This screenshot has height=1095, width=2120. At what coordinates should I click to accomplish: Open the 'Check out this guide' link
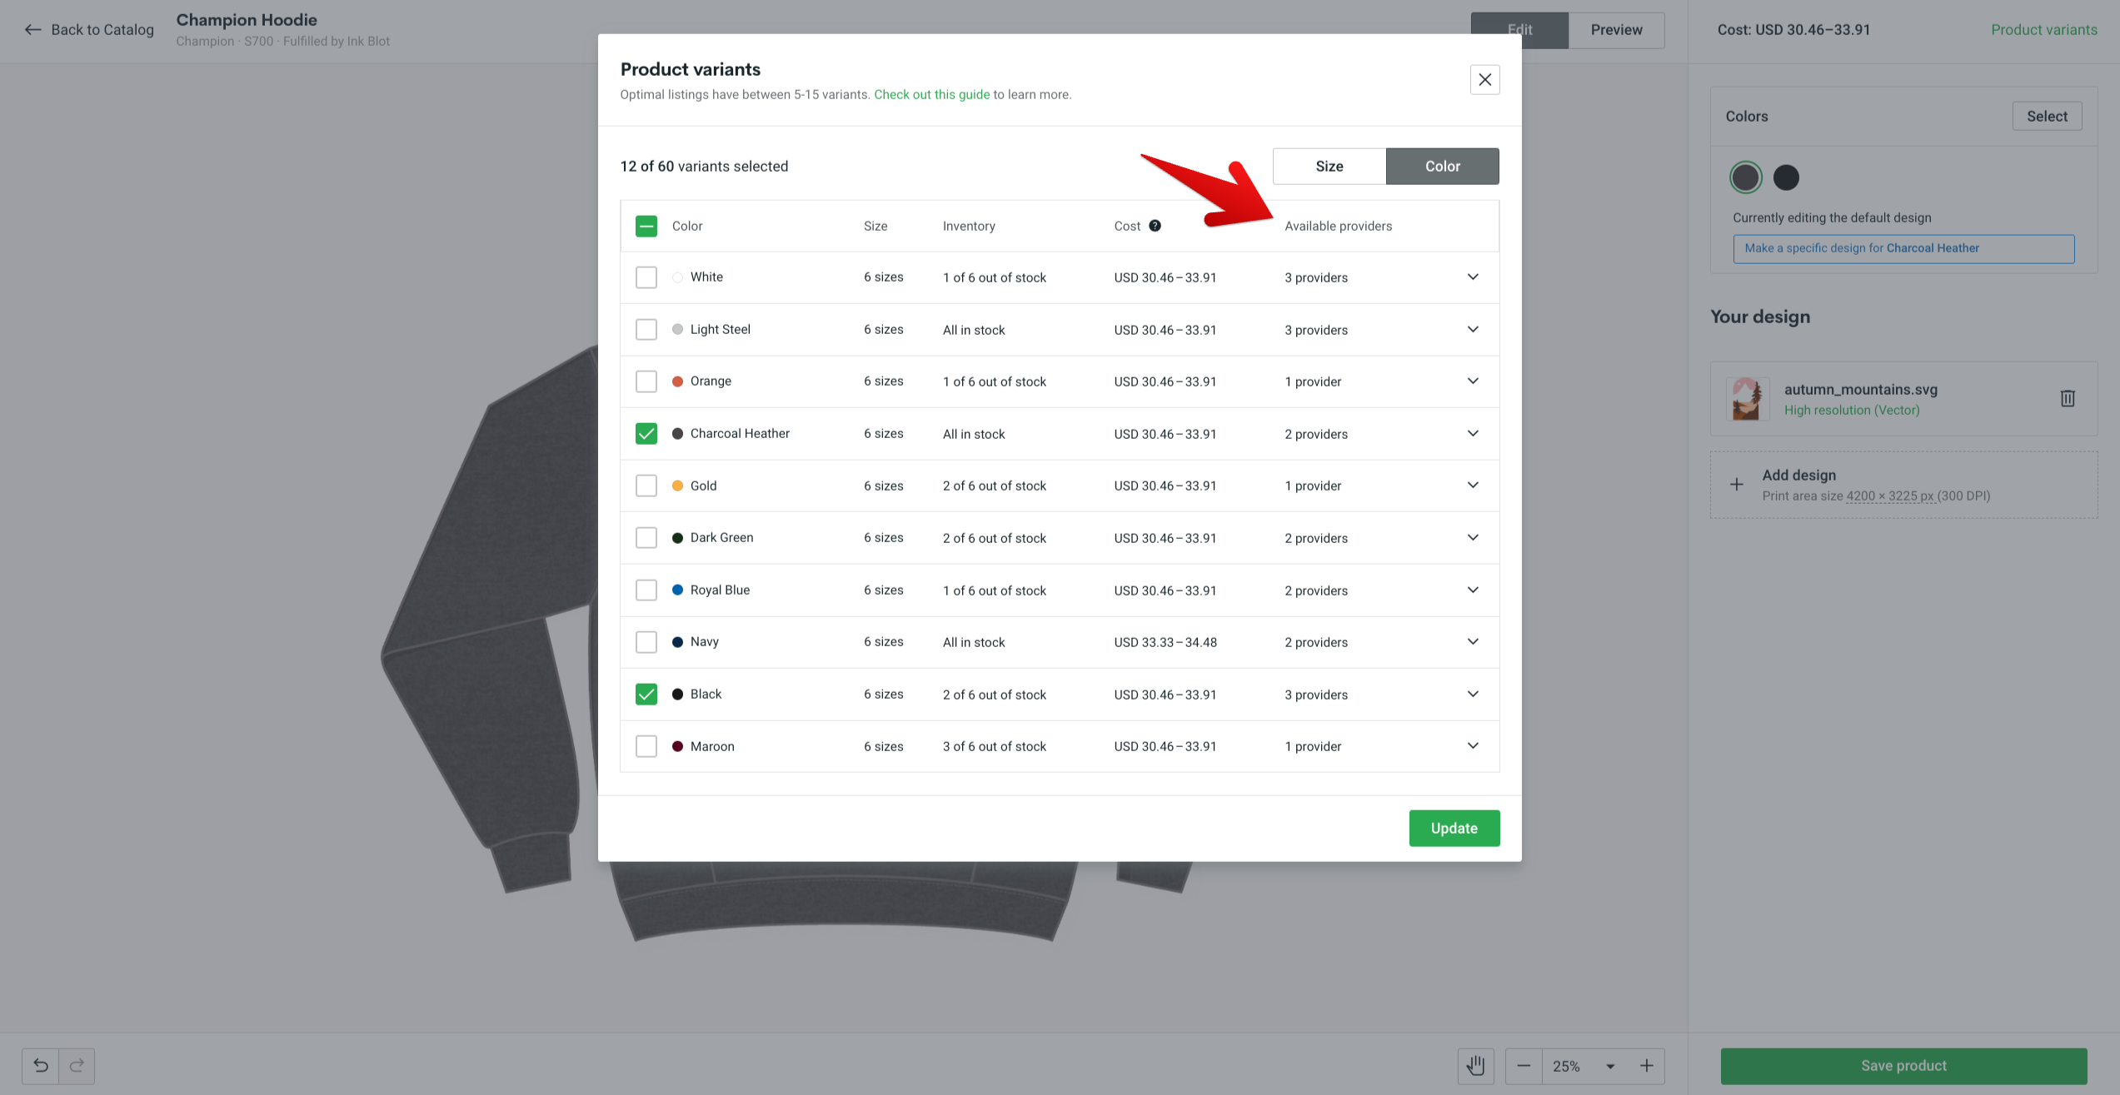click(931, 95)
